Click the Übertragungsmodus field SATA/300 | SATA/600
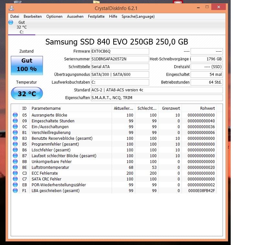Viewport: 265px width, 245px height. coord(120,75)
